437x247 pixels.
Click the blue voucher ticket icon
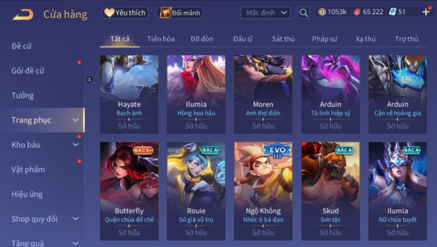(x=392, y=12)
